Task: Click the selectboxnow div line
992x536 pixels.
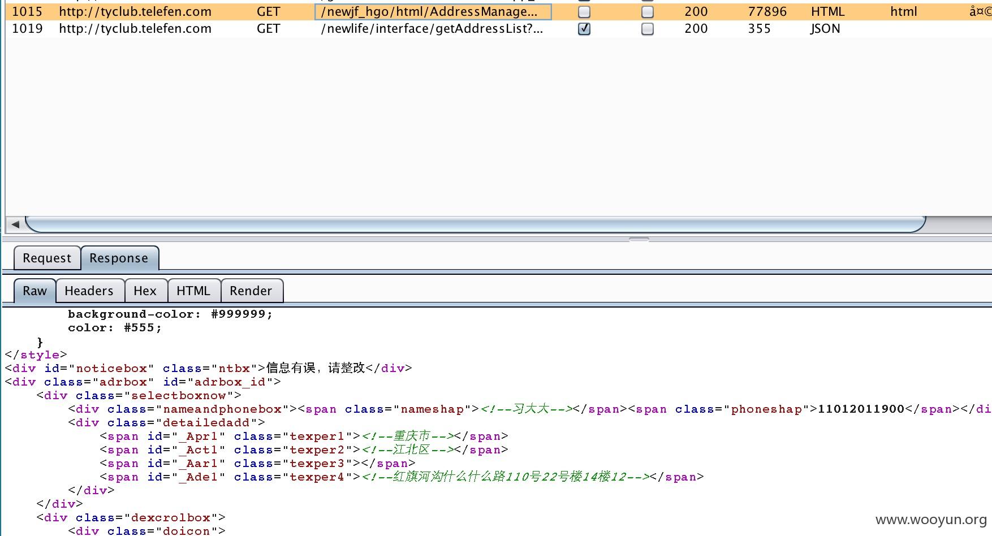Action: click(139, 396)
